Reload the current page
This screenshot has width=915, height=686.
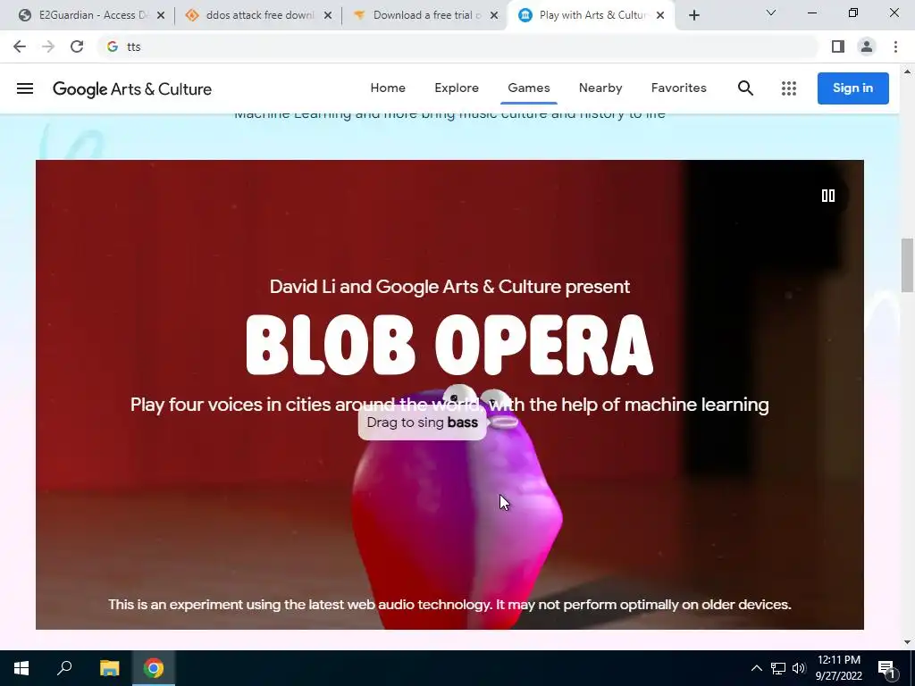click(77, 46)
